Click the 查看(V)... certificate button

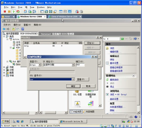pos(82,79)
